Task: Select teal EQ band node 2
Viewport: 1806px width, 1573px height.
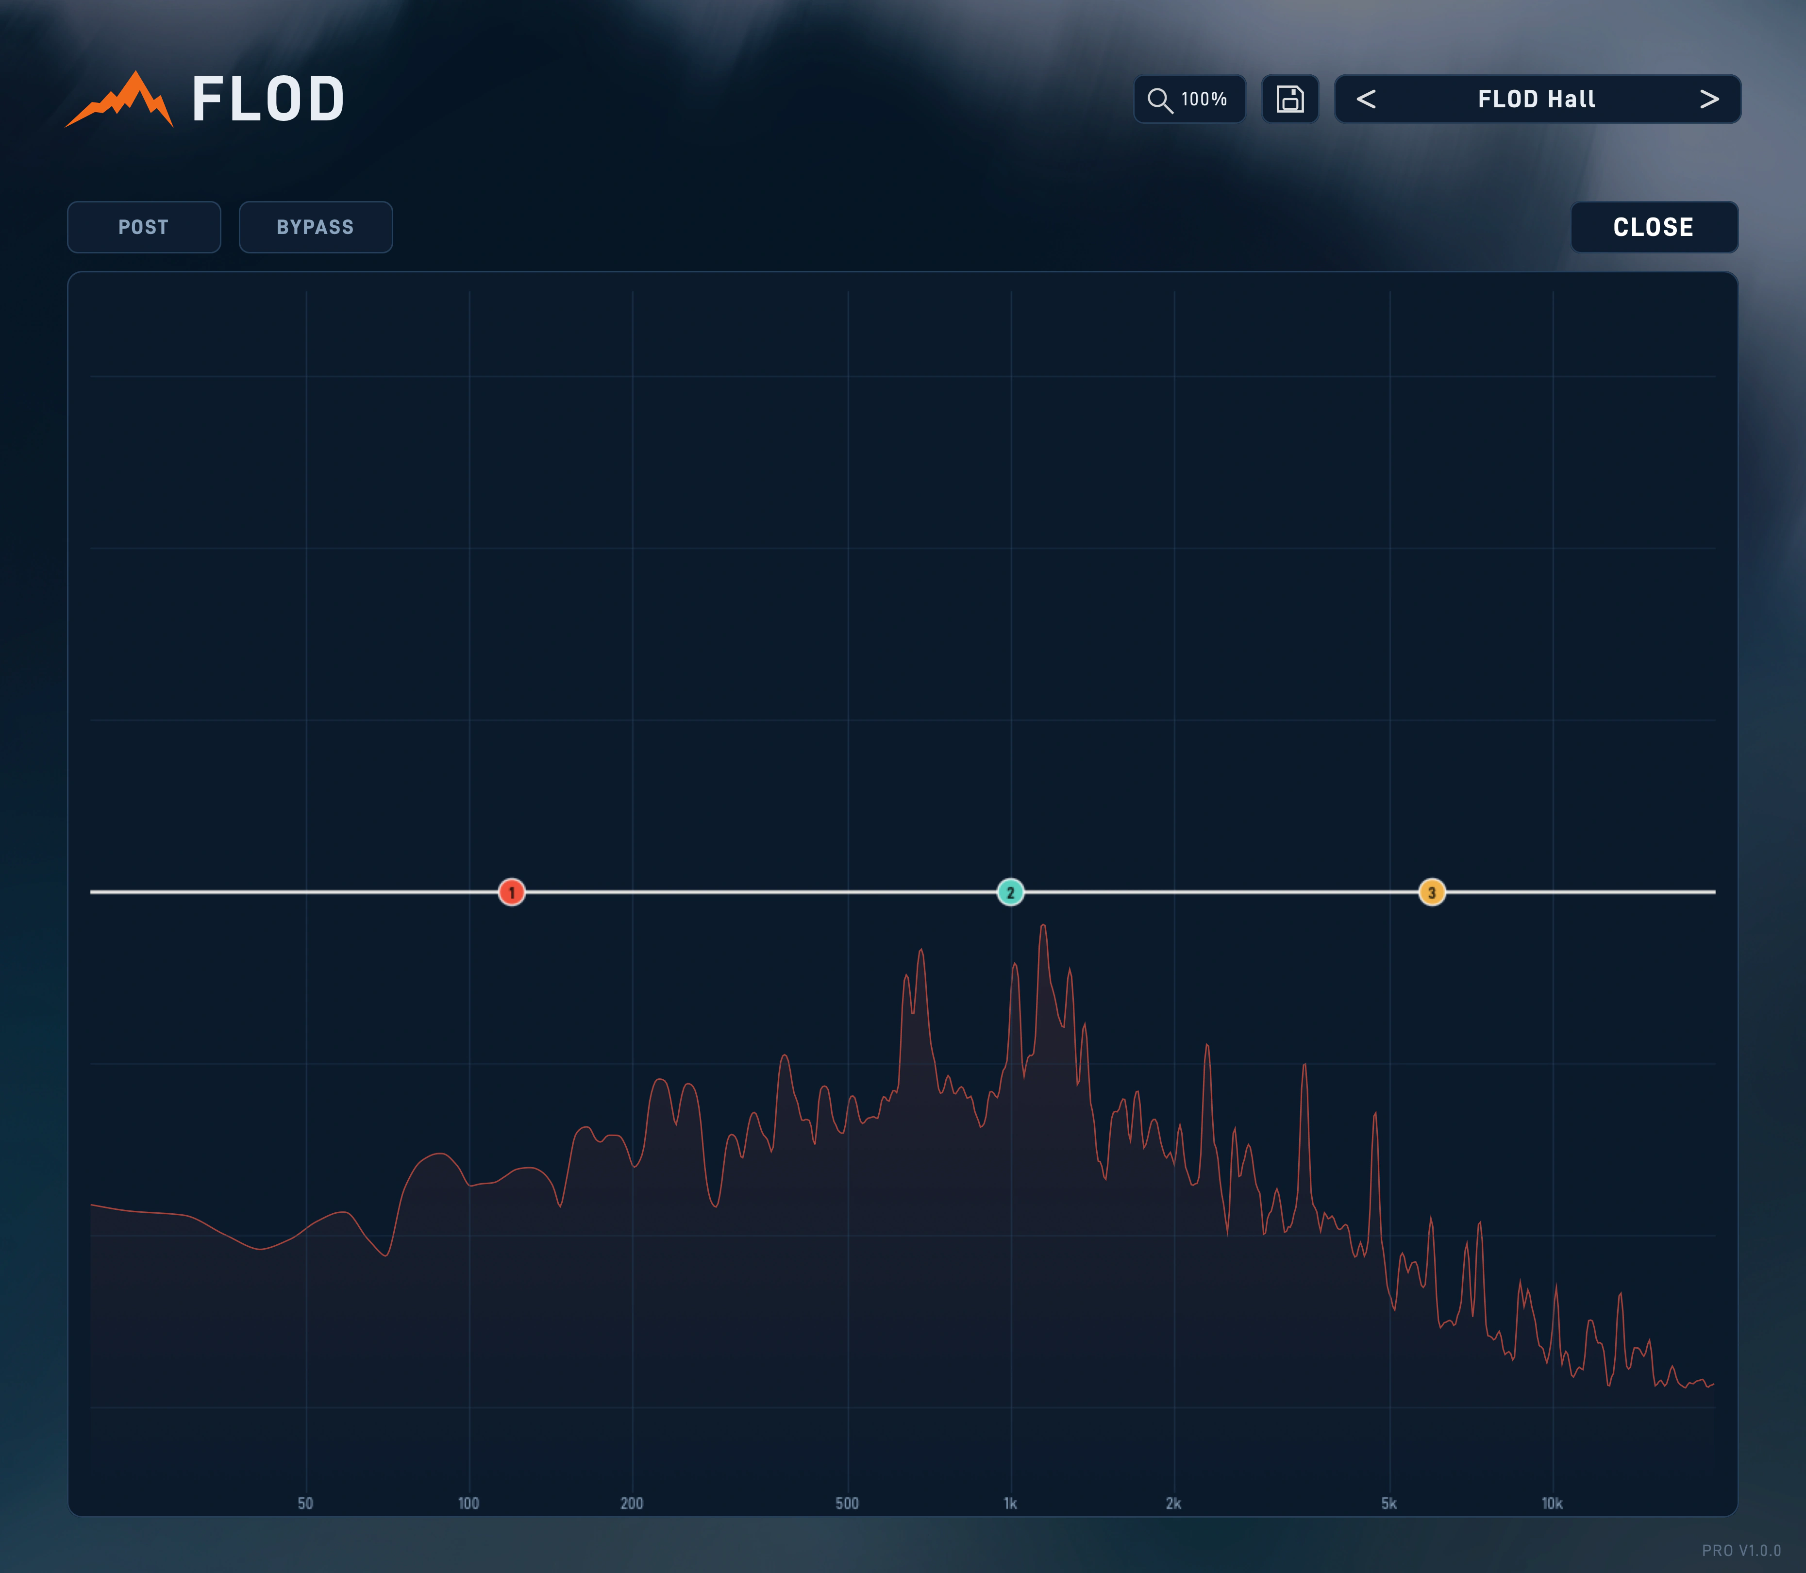Action: tap(1010, 892)
